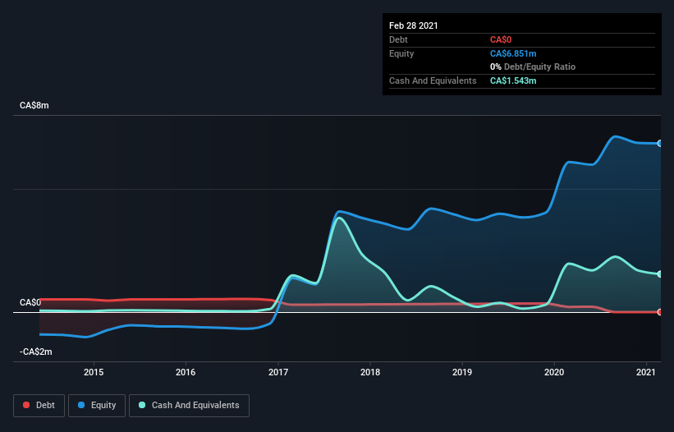Screen dimensions: 674x432
Task: Click the Cash And Equivalents tooltip row label
Action: tap(433, 80)
